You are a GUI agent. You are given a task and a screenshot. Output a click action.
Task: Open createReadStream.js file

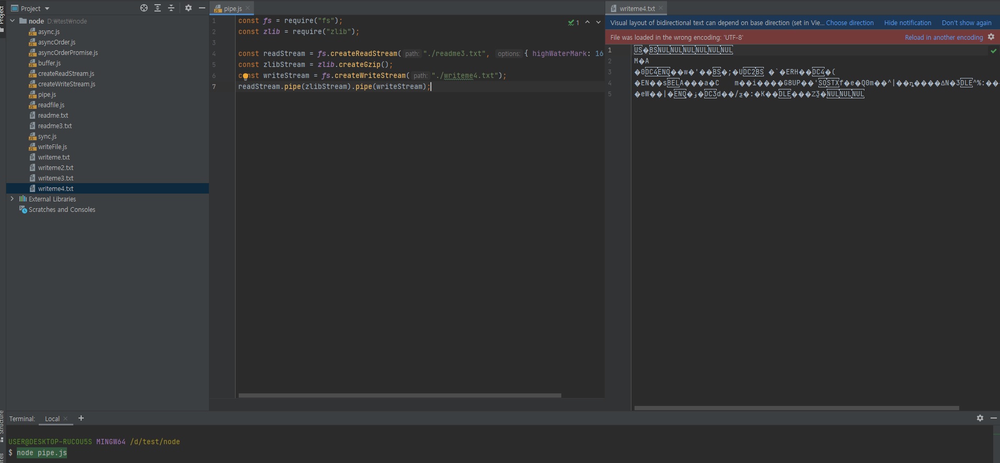pyautogui.click(x=66, y=74)
